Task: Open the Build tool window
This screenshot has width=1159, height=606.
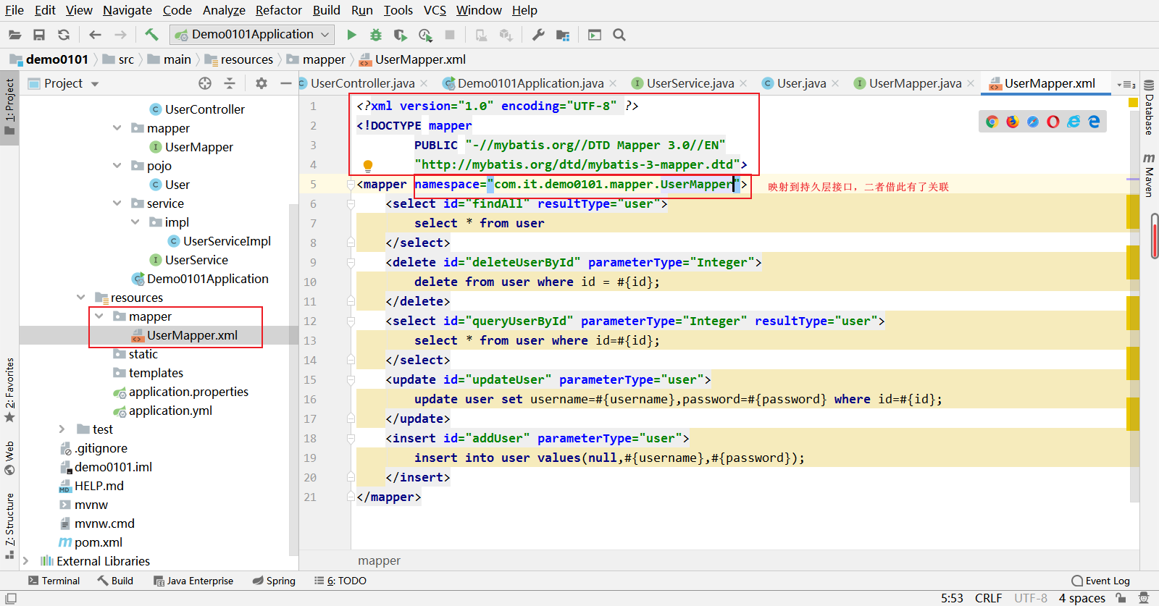Action: pos(115,581)
